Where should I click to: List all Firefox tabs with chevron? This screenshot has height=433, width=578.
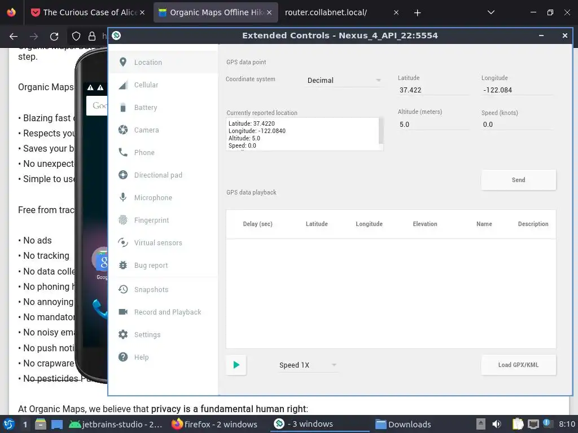pos(491,12)
